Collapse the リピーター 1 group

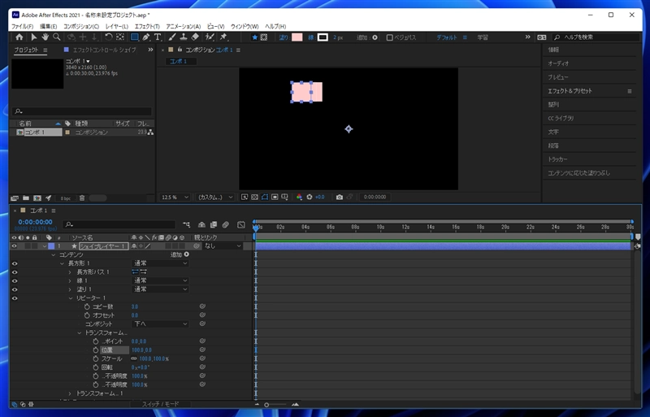(70, 298)
